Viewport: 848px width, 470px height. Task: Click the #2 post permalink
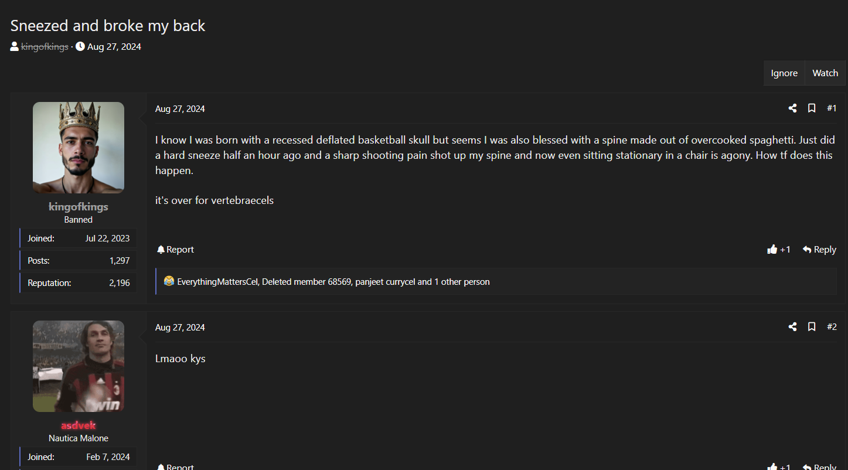pos(832,326)
